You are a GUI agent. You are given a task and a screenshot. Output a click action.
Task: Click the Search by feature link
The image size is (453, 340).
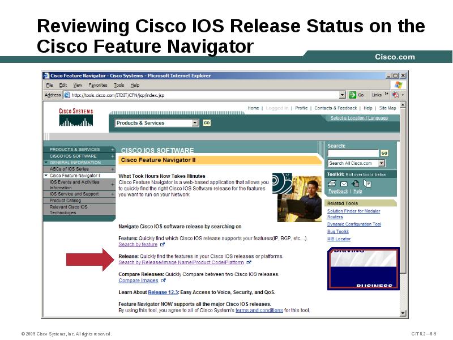click(x=138, y=244)
